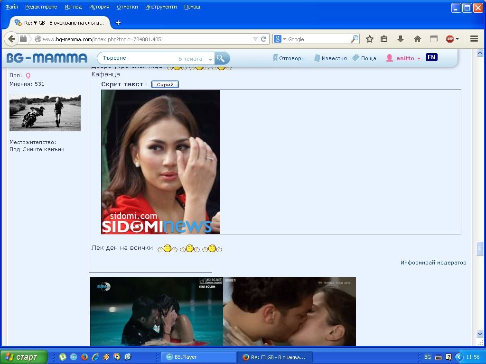Click the Adblock Plus icon
Image resolution: width=486 pixels, height=364 pixels.
(449, 39)
